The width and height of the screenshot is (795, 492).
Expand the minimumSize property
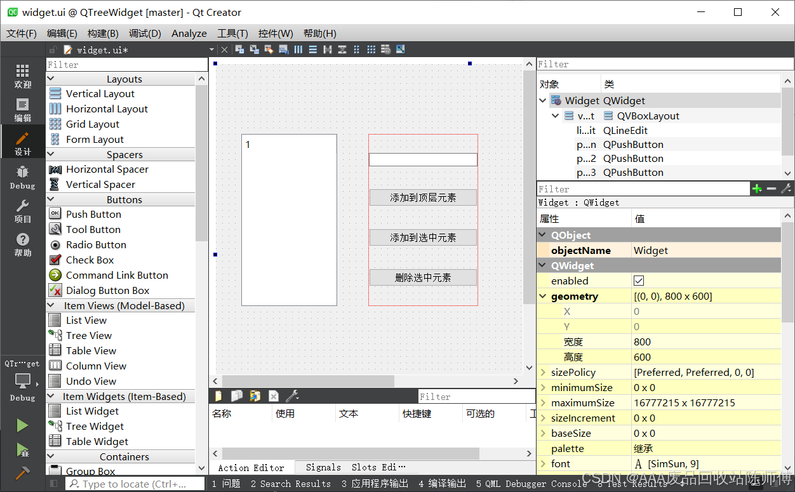pyautogui.click(x=543, y=387)
